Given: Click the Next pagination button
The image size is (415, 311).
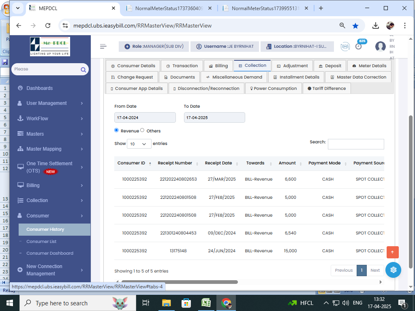Looking at the screenshot, I should click(375, 270).
